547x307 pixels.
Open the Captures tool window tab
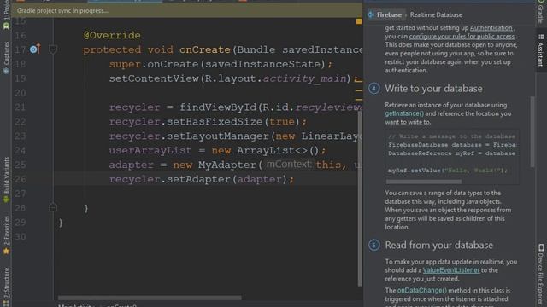(x=6, y=57)
